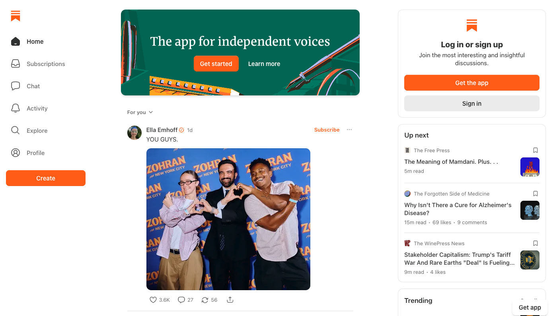Bookmark The Meaning of Mamdani article
This screenshot has height=316, width=555.
[x=536, y=150]
